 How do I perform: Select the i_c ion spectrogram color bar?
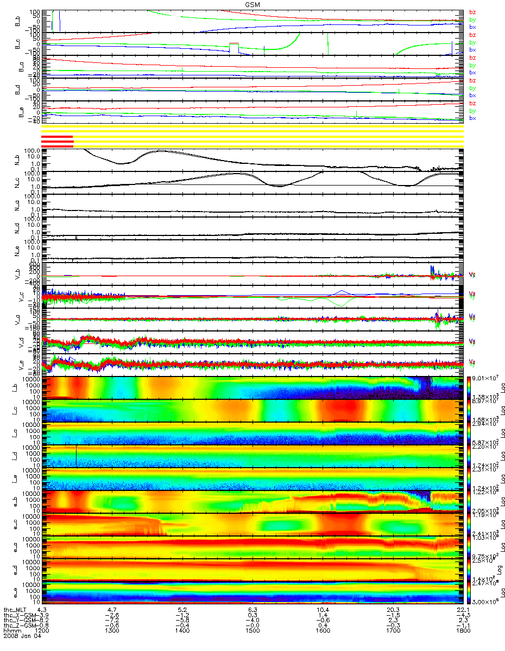pos(470,411)
